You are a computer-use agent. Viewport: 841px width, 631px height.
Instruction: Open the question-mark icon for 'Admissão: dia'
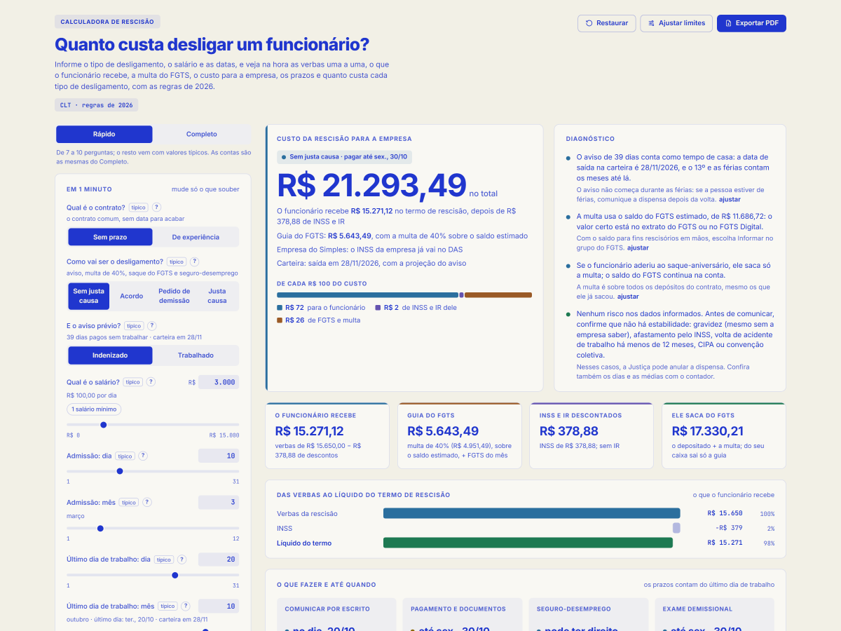(143, 456)
